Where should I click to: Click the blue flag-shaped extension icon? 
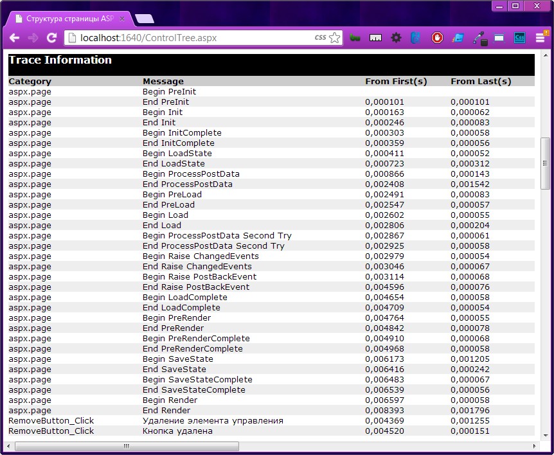click(x=458, y=38)
